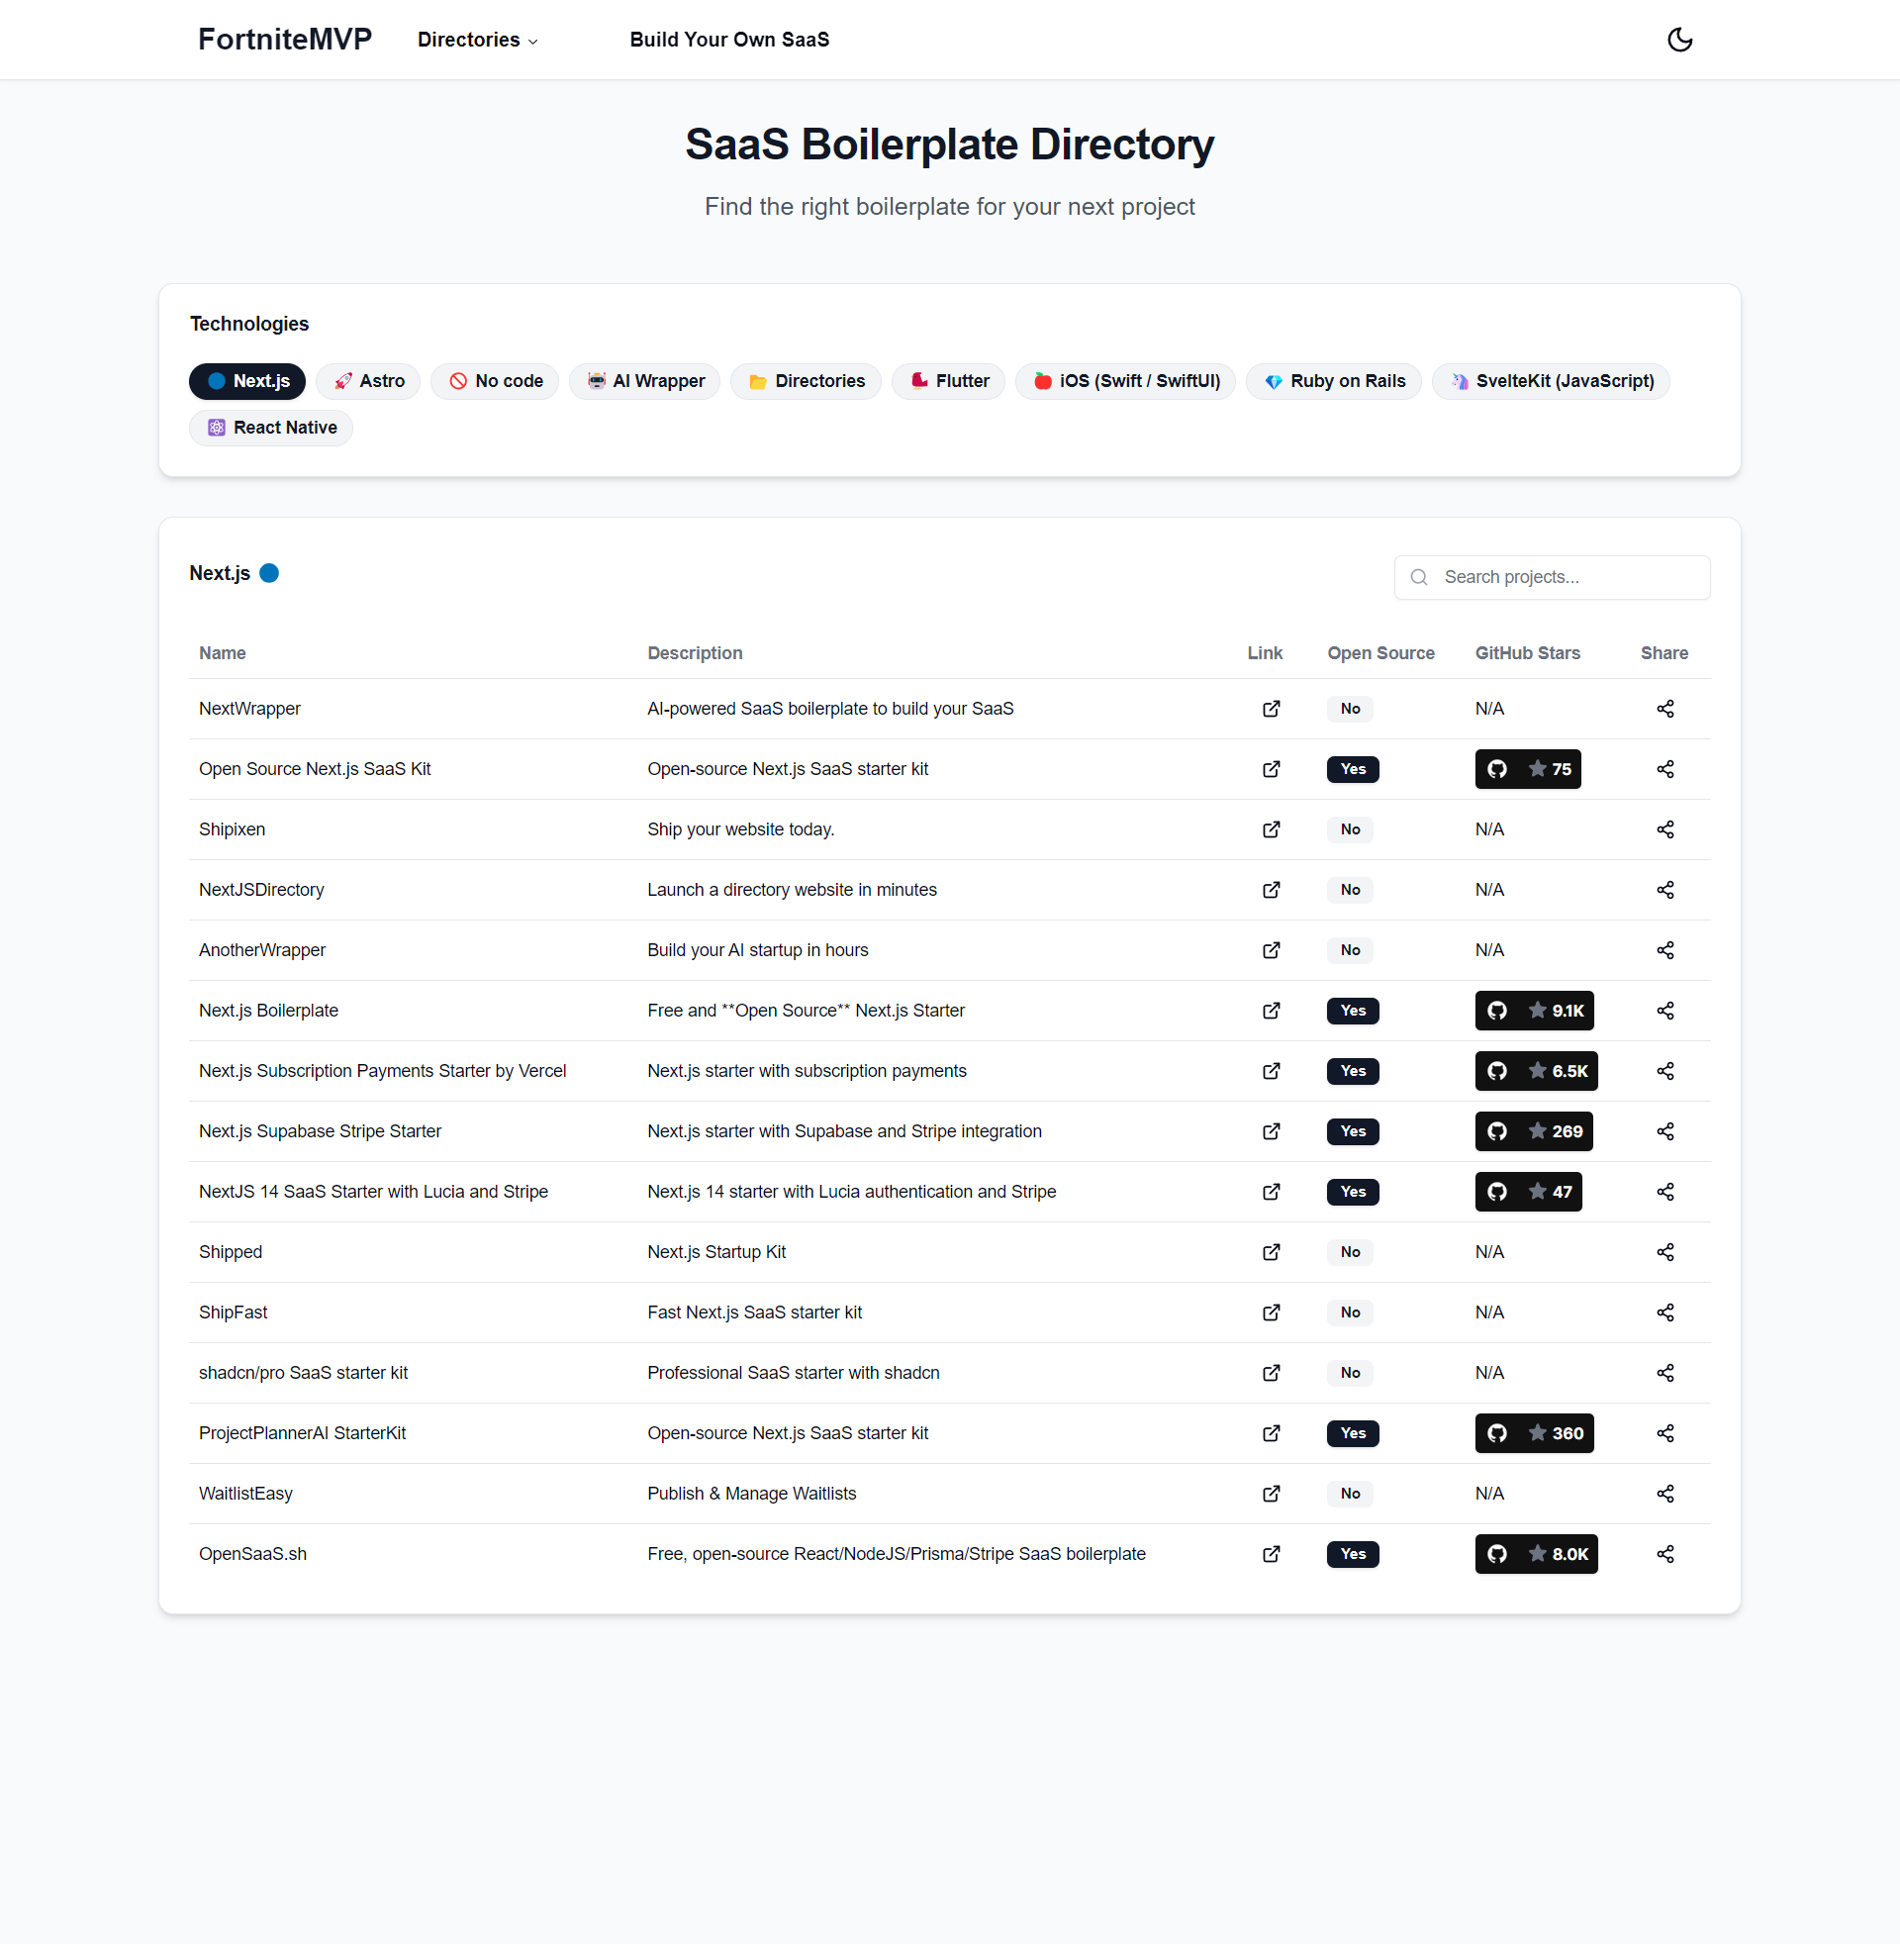
Task: Filter by Ruby on Rails
Action: (x=1334, y=381)
